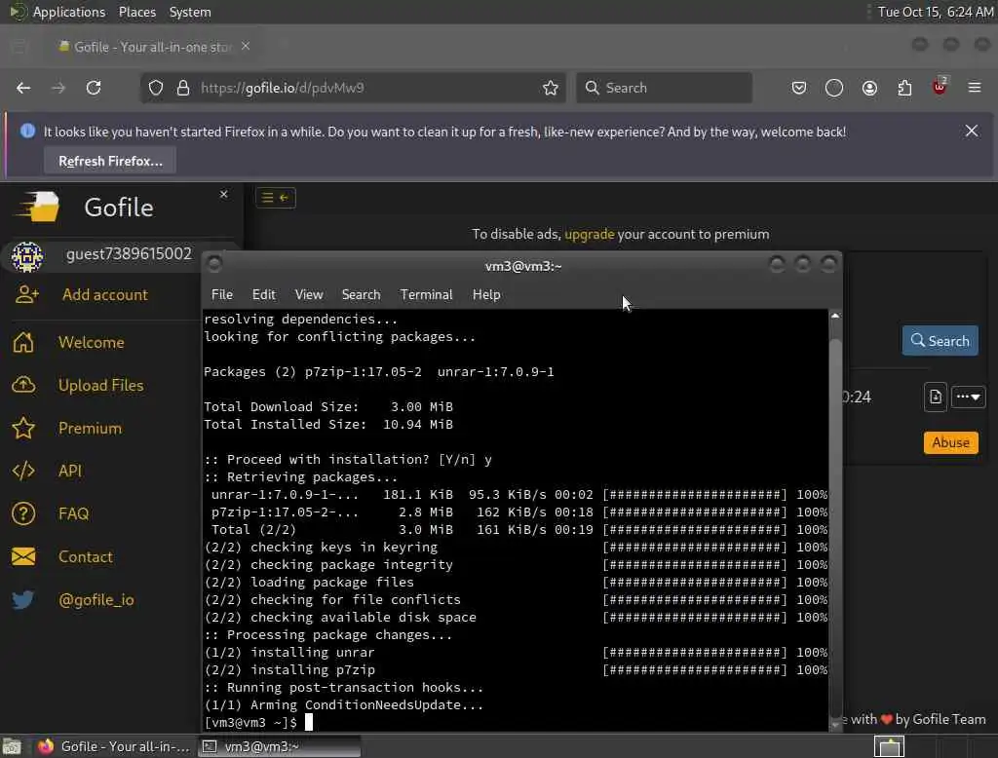Open the tracking protection shield icon
Screen dimensions: 998x758
(156, 88)
